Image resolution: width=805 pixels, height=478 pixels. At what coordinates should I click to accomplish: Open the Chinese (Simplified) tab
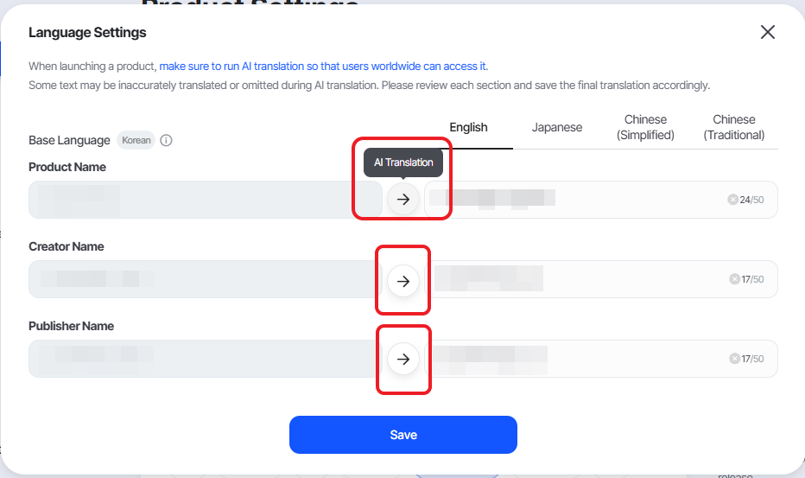(x=645, y=127)
